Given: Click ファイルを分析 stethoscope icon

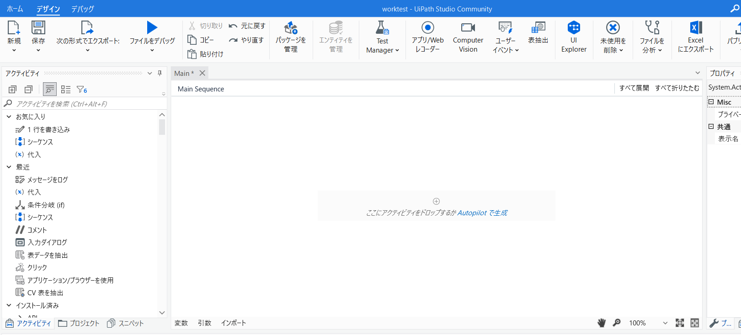Looking at the screenshot, I should point(652,27).
